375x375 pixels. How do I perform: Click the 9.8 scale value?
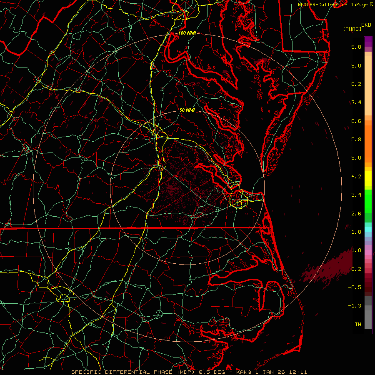[356, 47]
